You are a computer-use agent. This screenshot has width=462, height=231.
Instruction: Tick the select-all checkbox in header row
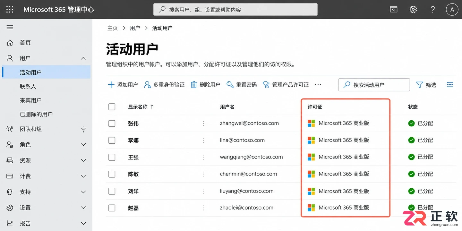coord(112,107)
